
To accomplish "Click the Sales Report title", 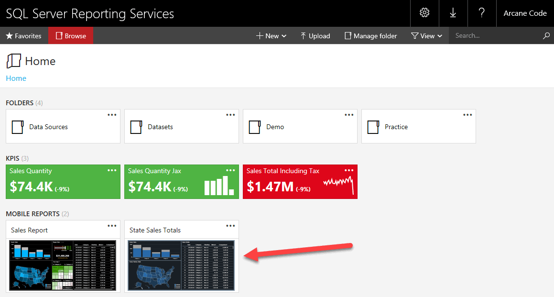I will click(29, 230).
